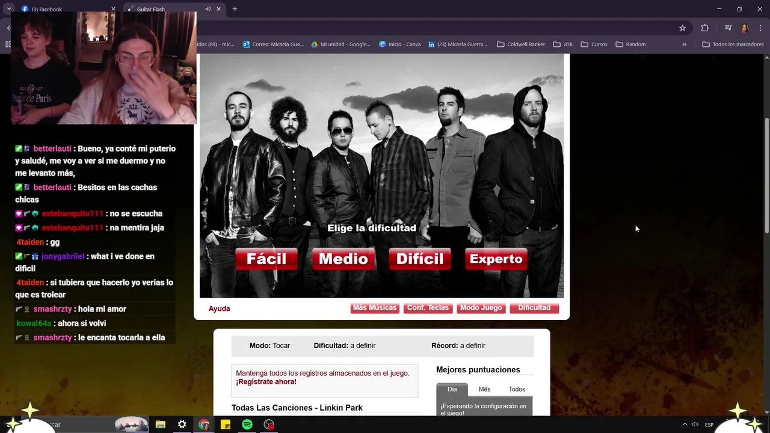Click the ESP language indicator
Viewport: 770px width, 433px height.
point(709,425)
